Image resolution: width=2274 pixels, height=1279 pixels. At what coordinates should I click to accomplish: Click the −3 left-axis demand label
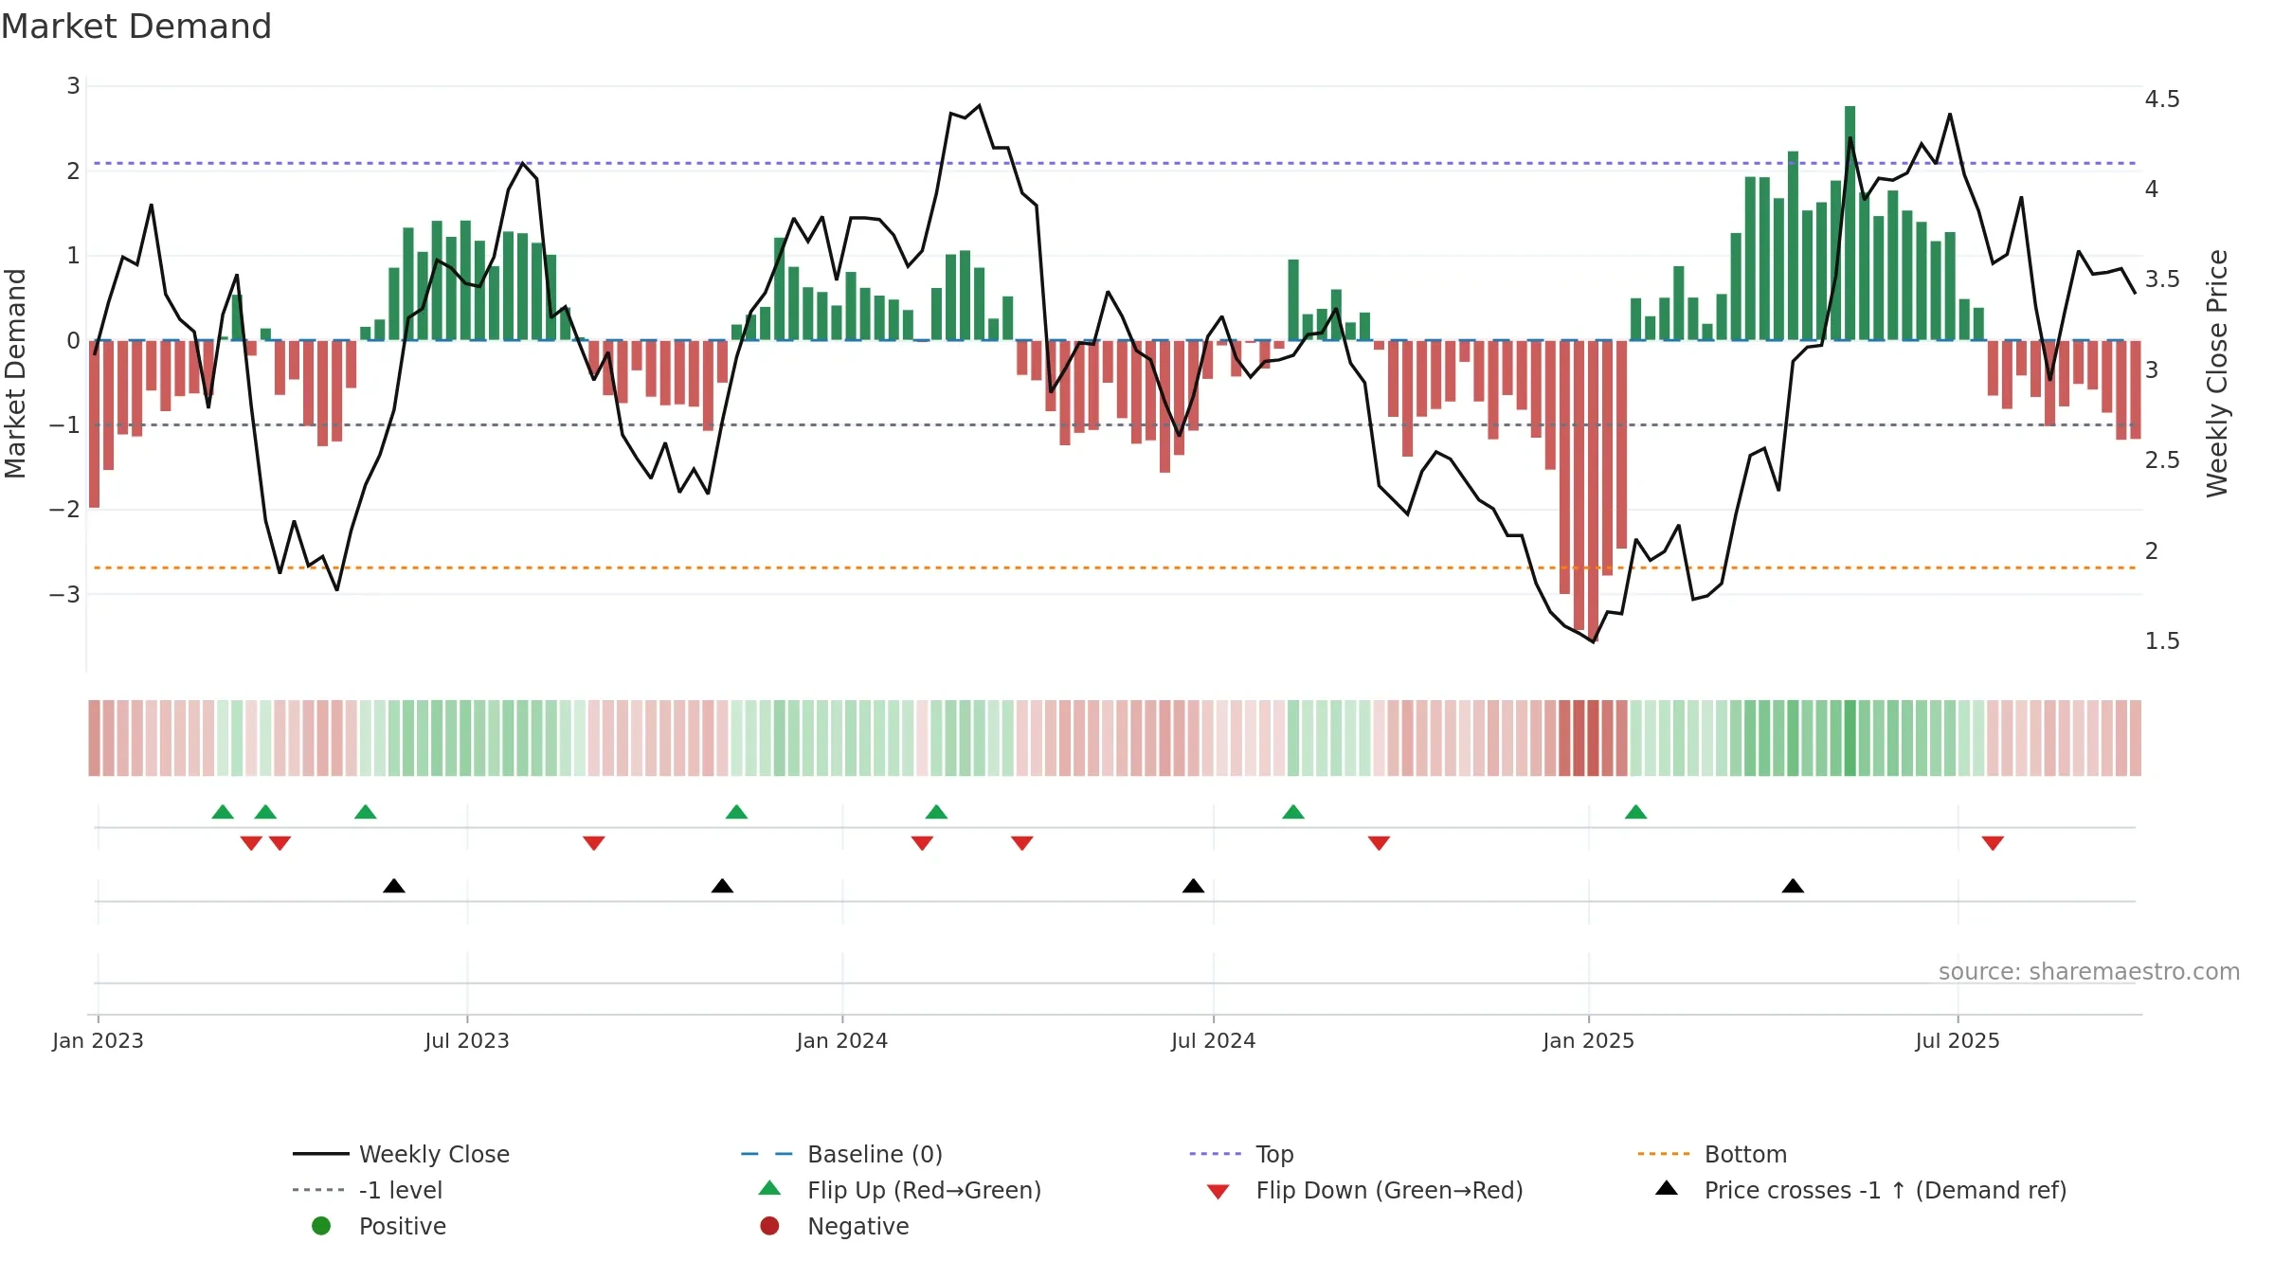(64, 595)
